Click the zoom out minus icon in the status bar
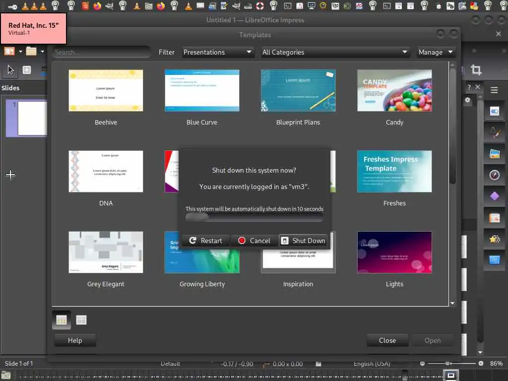The width and height of the screenshot is (508, 381). point(422,364)
